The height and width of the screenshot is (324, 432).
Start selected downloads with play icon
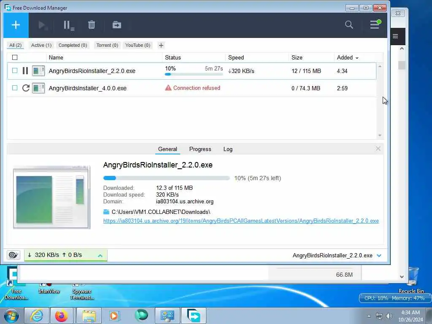click(x=43, y=25)
